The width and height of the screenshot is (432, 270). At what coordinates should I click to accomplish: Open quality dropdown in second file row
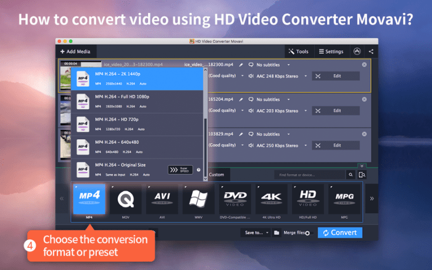pos(243,110)
